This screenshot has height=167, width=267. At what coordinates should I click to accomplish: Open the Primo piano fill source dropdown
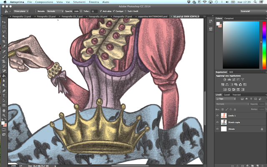(x=21, y=11)
